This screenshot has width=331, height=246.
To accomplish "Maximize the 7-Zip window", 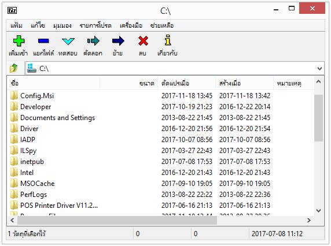I will 292,9.
